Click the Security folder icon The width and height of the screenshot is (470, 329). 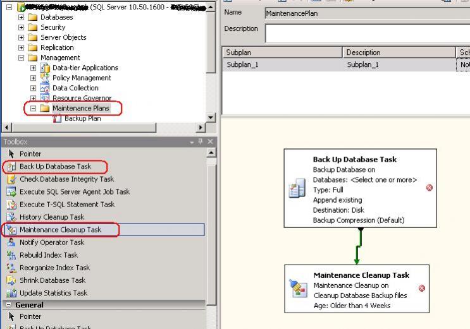click(32, 28)
